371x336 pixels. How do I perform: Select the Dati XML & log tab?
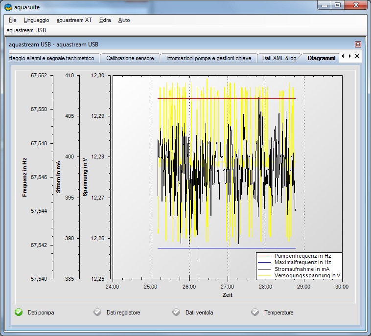pyautogui.click(x=279, y=58)
